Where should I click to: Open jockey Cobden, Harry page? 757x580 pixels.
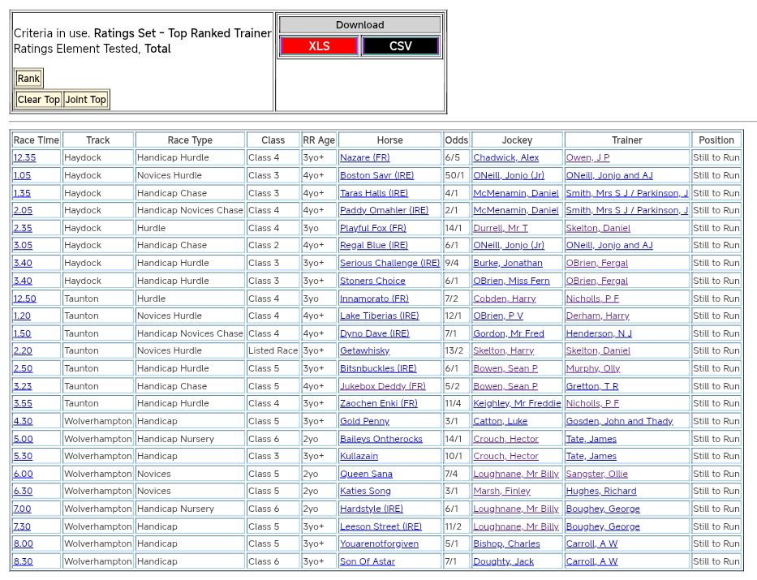(x=504, y=299)
